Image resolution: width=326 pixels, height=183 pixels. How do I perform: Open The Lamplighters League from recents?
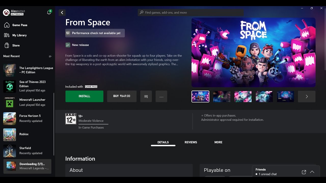coord(28,70)
